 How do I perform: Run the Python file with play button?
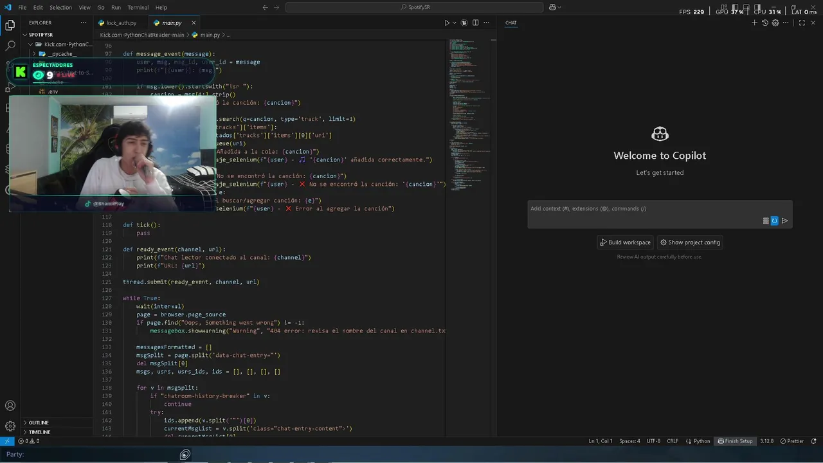[x=447, y=23]
